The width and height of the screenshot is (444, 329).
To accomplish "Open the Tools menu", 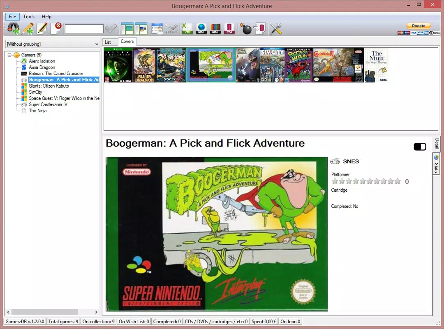I will click(29, 16).
